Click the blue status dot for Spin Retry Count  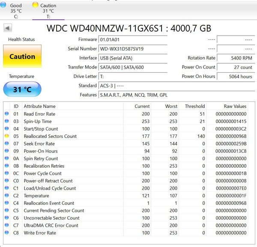tap(7, 158)
